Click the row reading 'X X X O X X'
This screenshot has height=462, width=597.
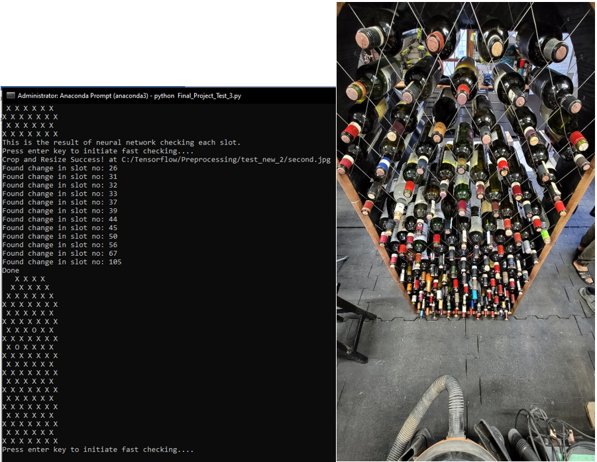[x=30, y=330]
